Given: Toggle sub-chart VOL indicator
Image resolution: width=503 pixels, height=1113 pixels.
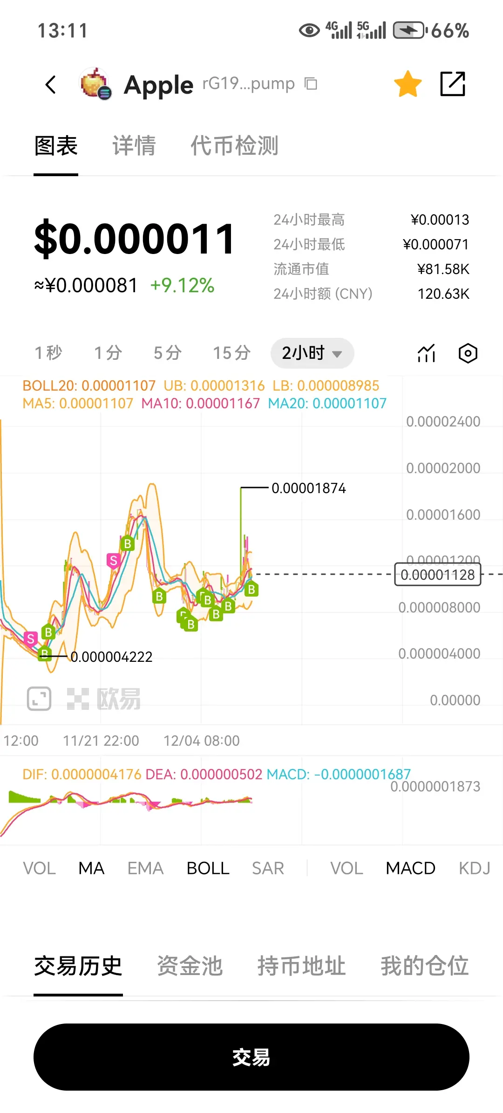Looking at the screenshot, I should pyautogui.click(x=347, y=868).
